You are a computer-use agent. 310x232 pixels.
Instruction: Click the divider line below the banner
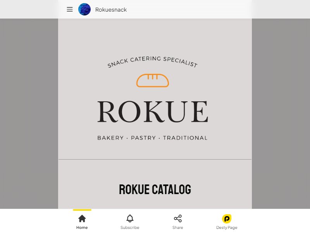[x=155, y=159]
